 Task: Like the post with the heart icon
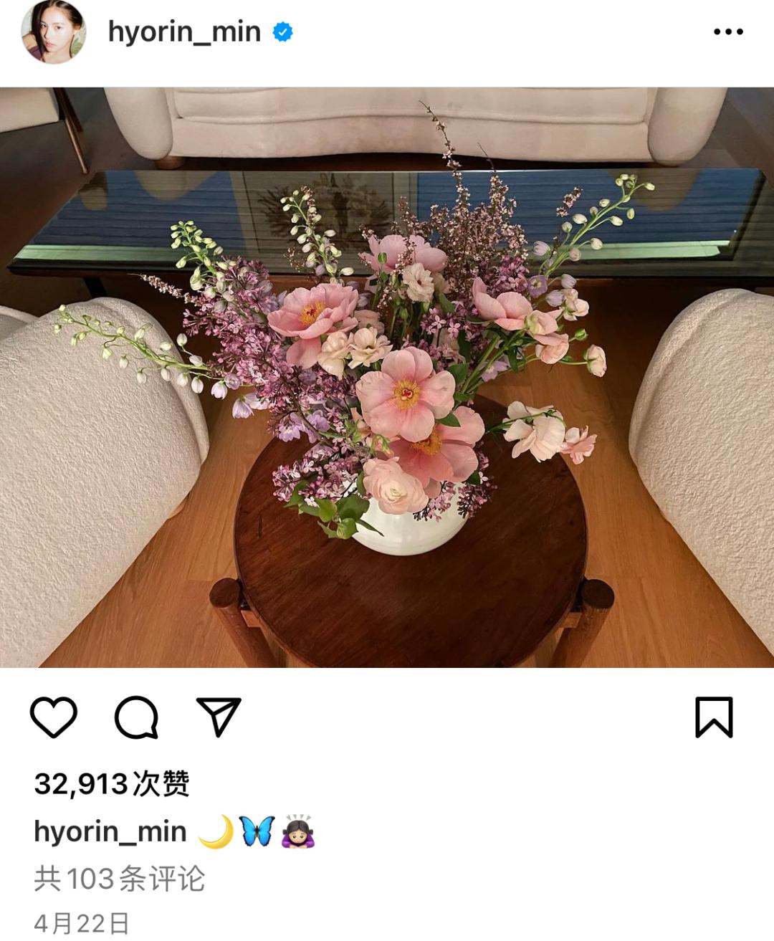[54, 717]
